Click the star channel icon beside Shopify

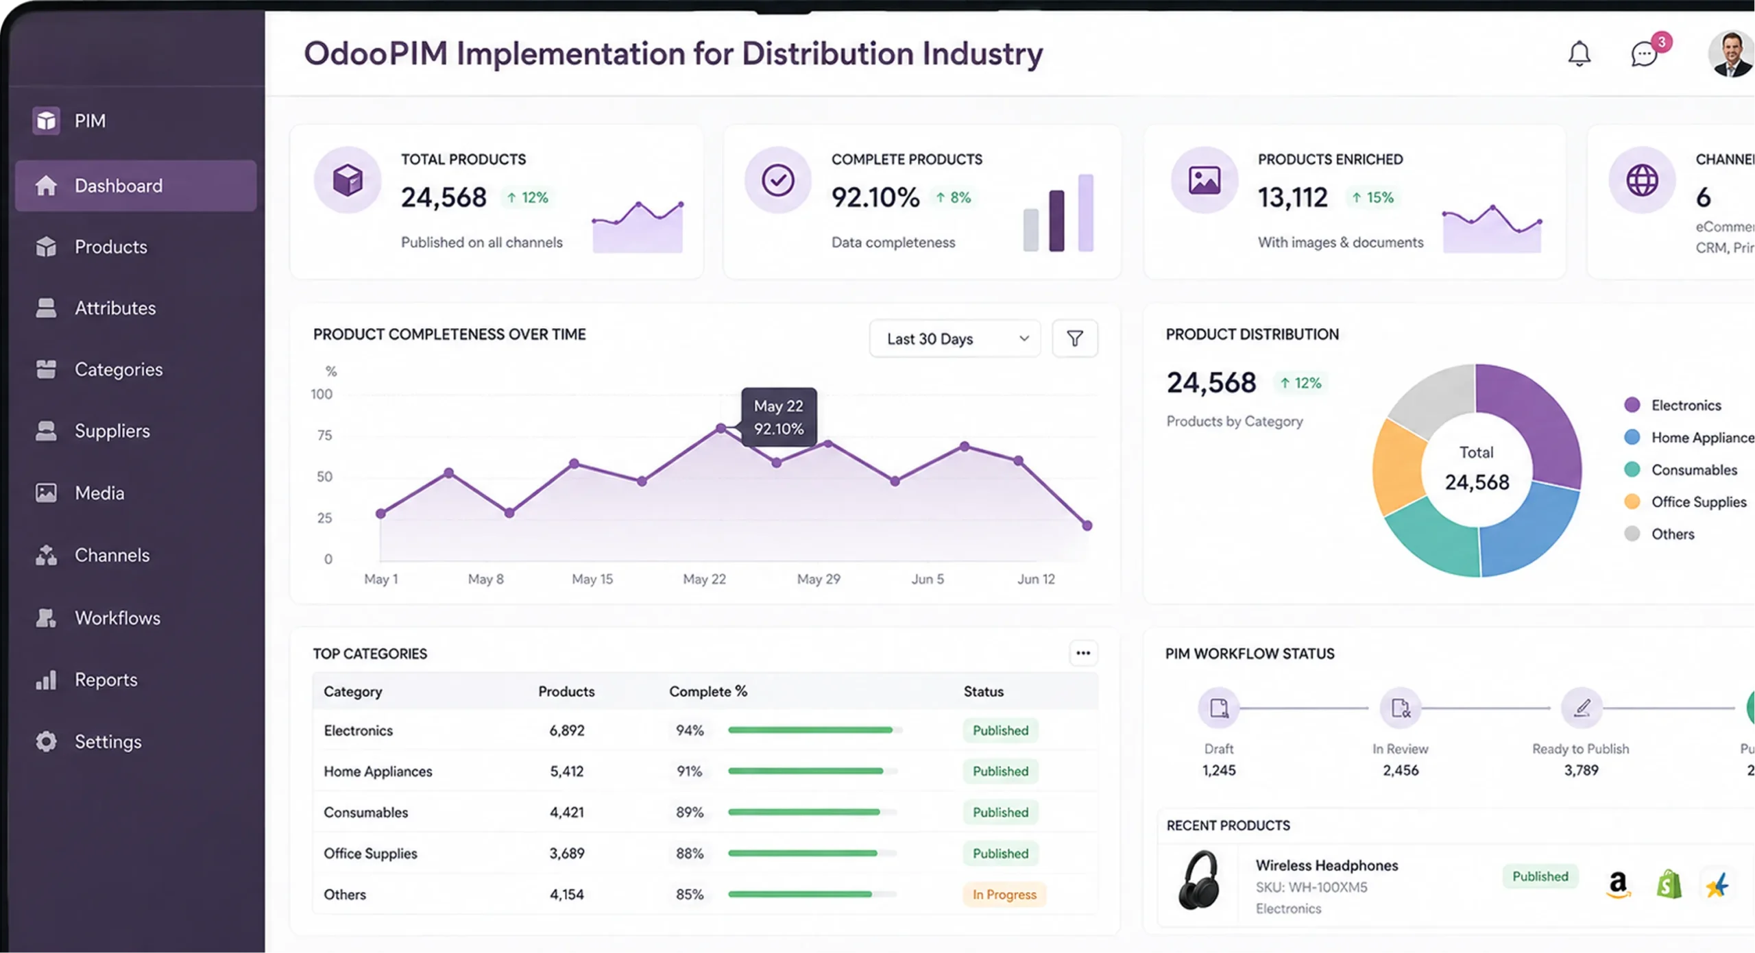tap(1717, 885)
